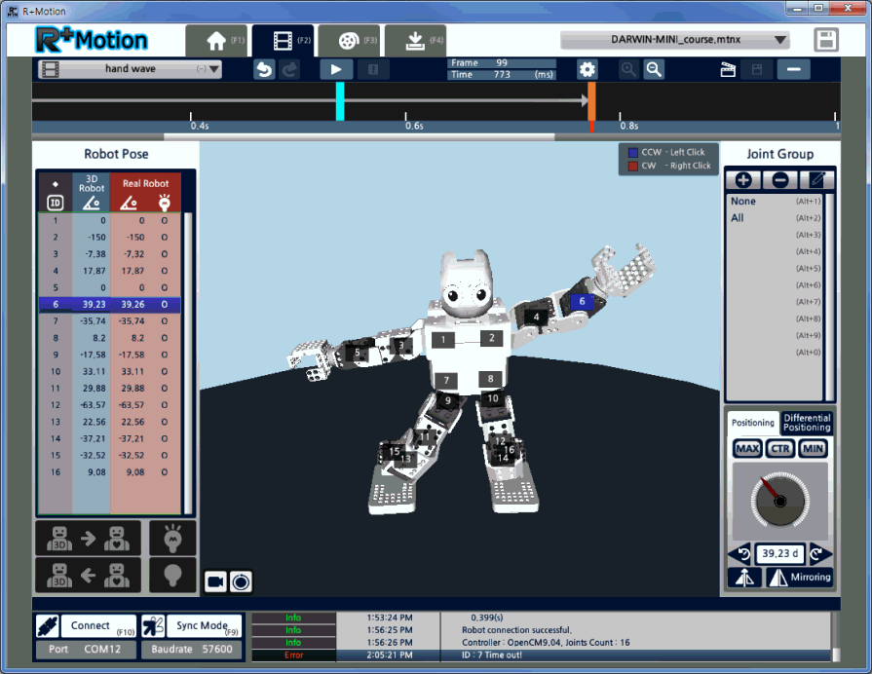Click the orange key frame marker
Image resolution: width=872 pixels, height=674 pixels.
(591, 101)
